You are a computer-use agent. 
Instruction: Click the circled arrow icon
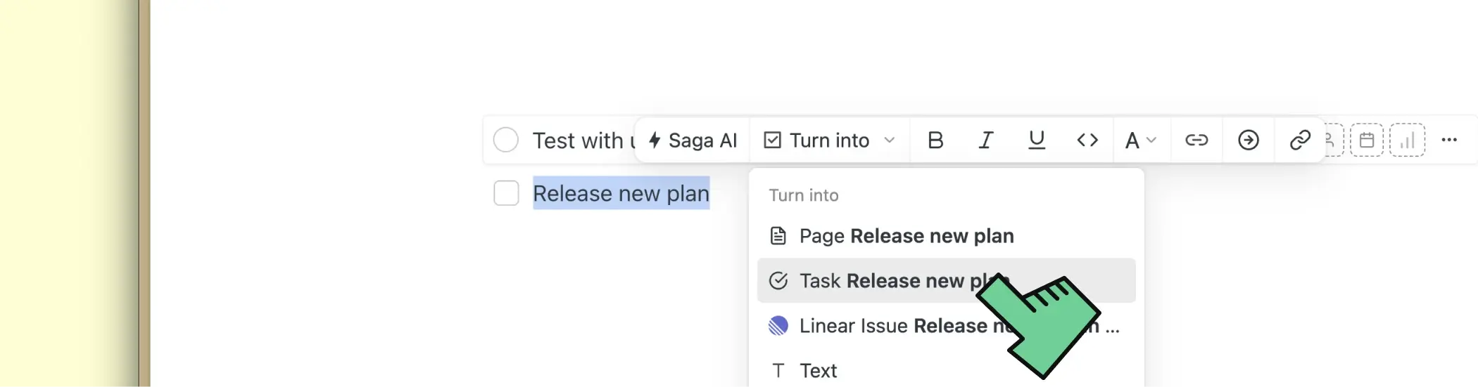click(1249, 140)
